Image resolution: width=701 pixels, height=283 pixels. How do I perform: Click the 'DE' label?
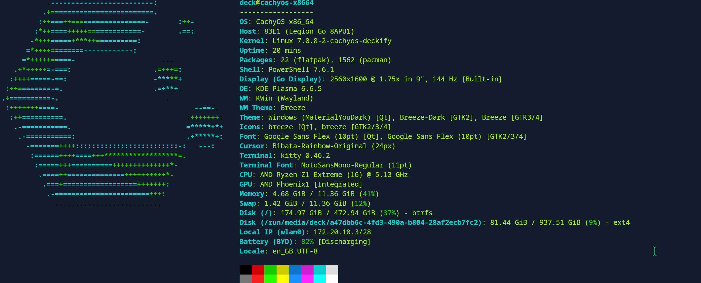[x=243, y=89]
